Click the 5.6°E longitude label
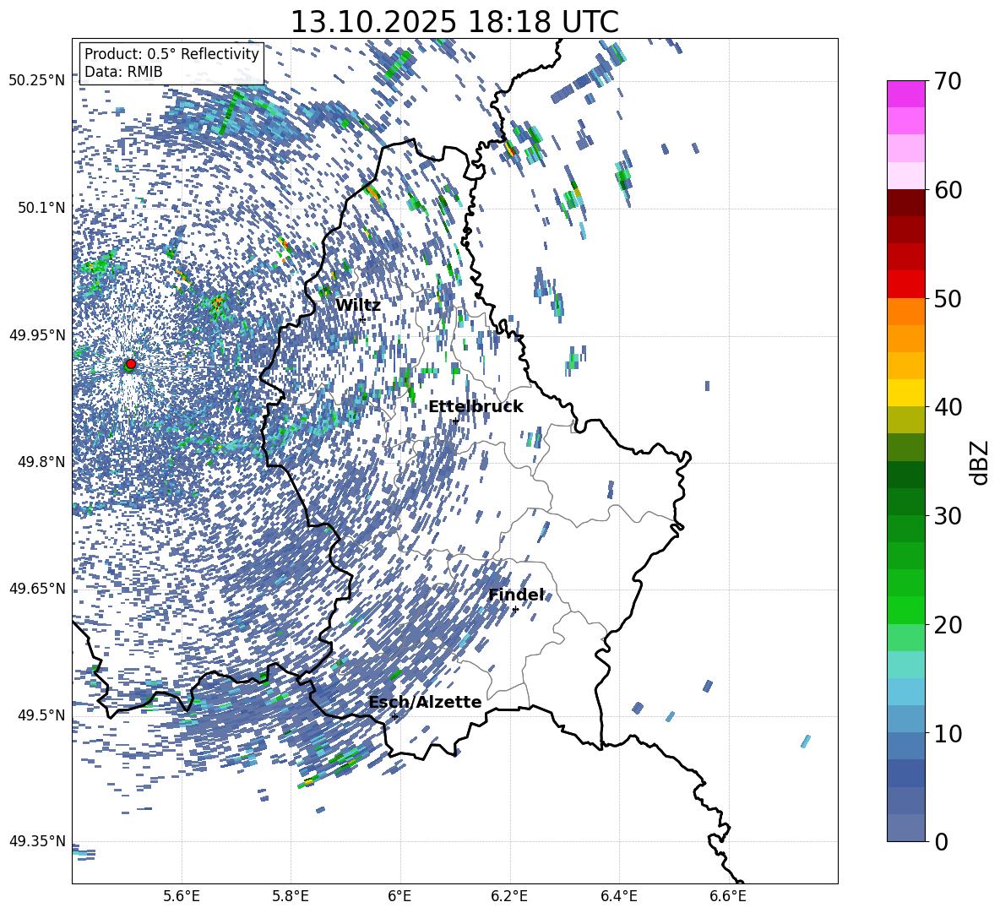Image resolution: width=1000 pixels, height=913 pixels. pyautogui.click(x=181, y=896)
